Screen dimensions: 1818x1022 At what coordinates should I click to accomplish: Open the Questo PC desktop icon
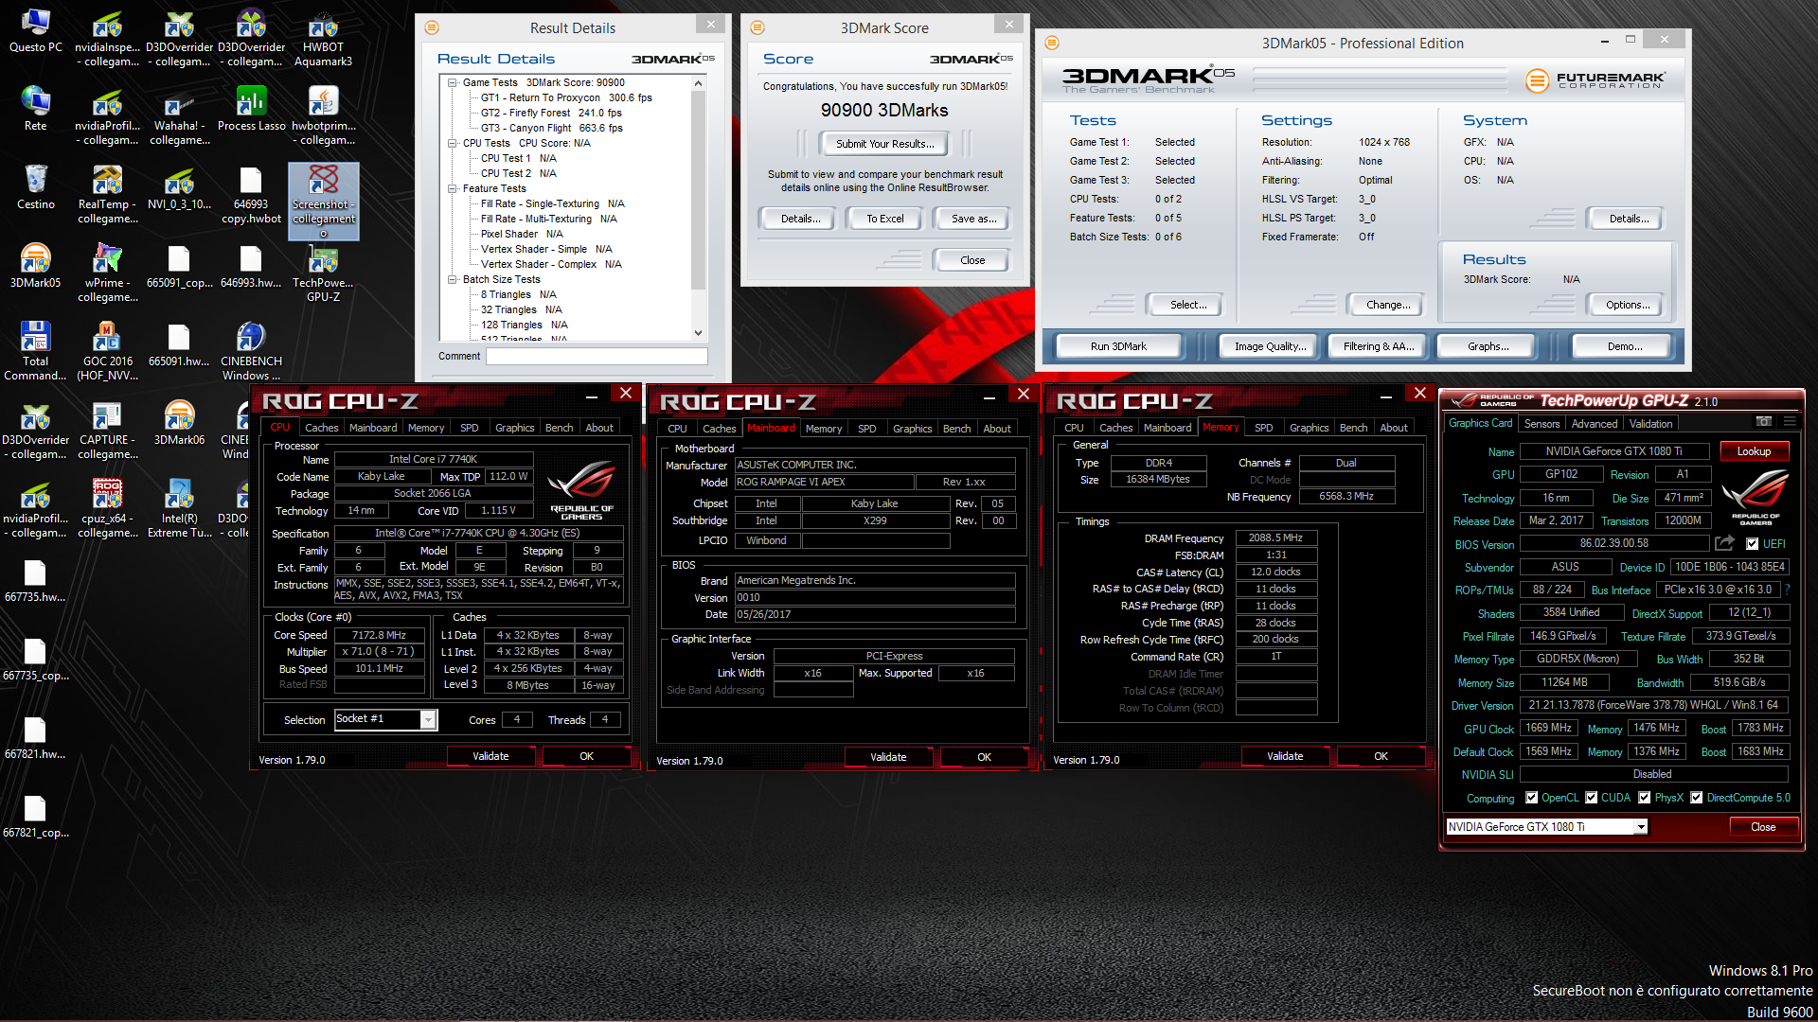coord(35,30)
